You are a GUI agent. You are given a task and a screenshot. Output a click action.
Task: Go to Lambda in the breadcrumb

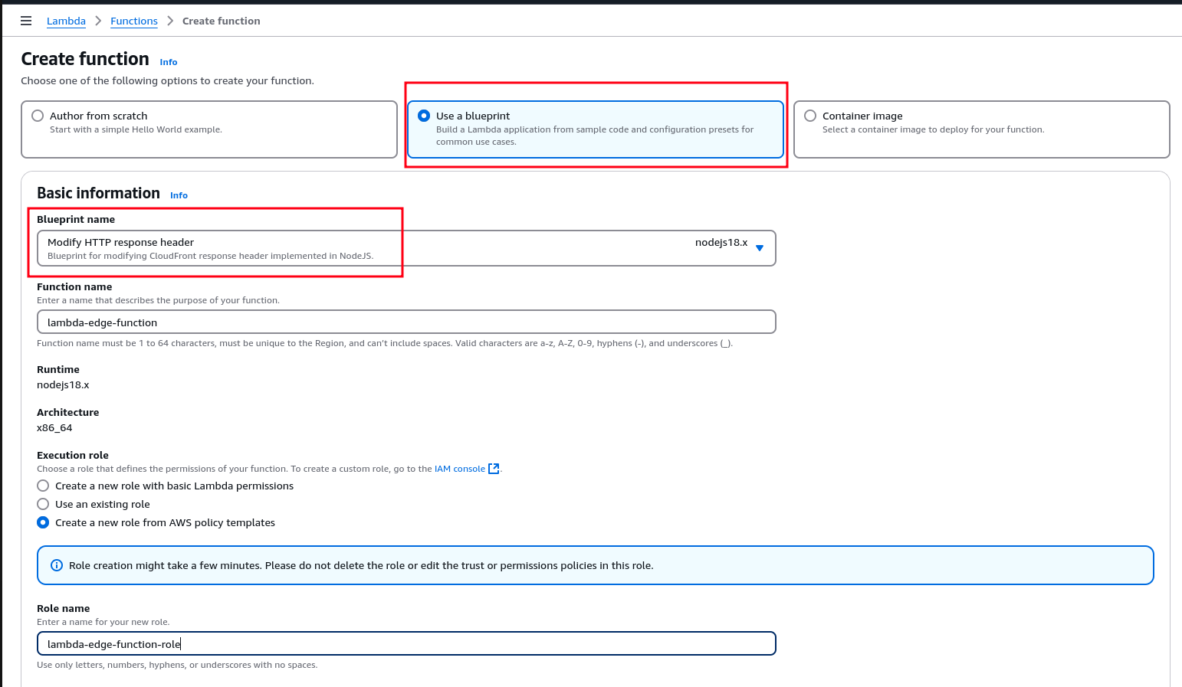point(66,21)
